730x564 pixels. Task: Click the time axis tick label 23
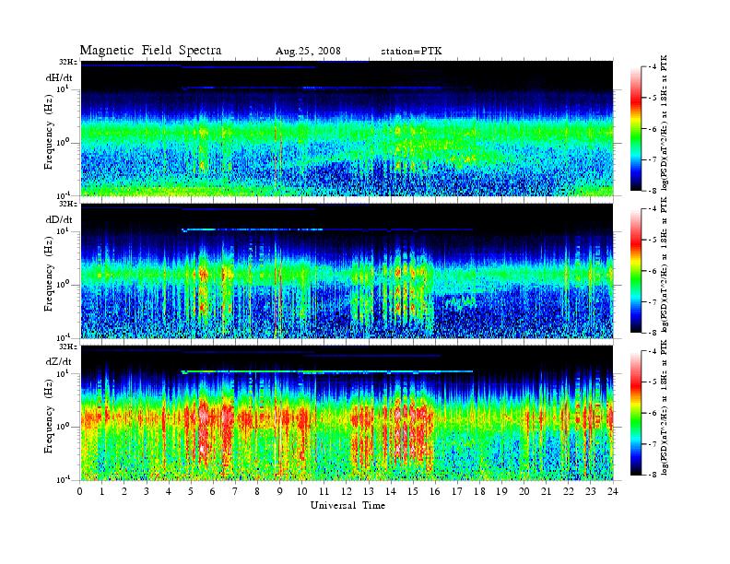point(590,491)
